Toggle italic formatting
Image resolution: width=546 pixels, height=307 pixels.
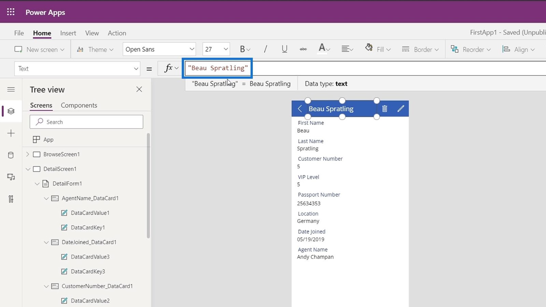pos(265,49)
